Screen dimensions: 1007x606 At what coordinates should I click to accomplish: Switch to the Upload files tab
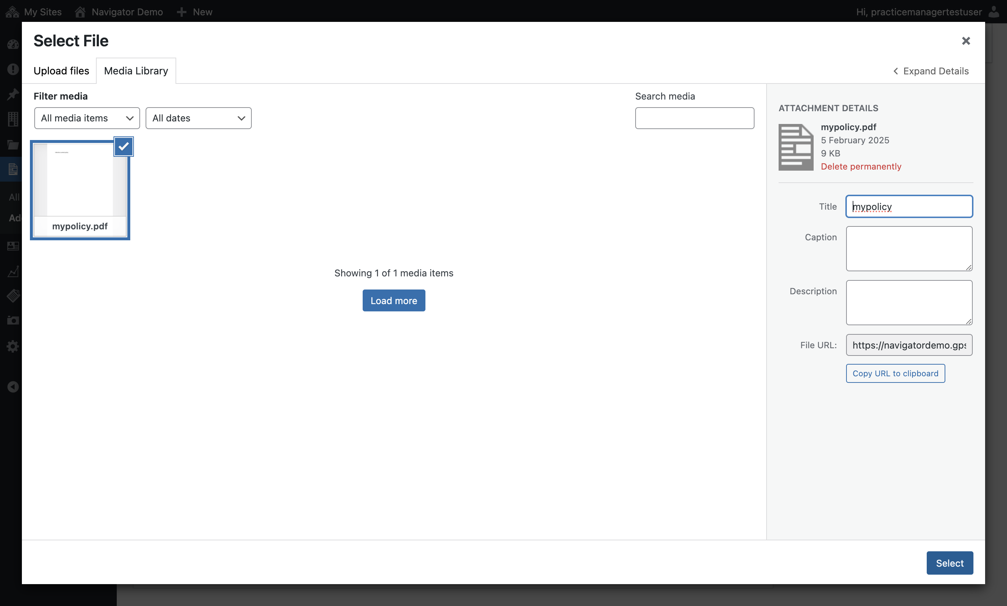[x=61, y=71]
